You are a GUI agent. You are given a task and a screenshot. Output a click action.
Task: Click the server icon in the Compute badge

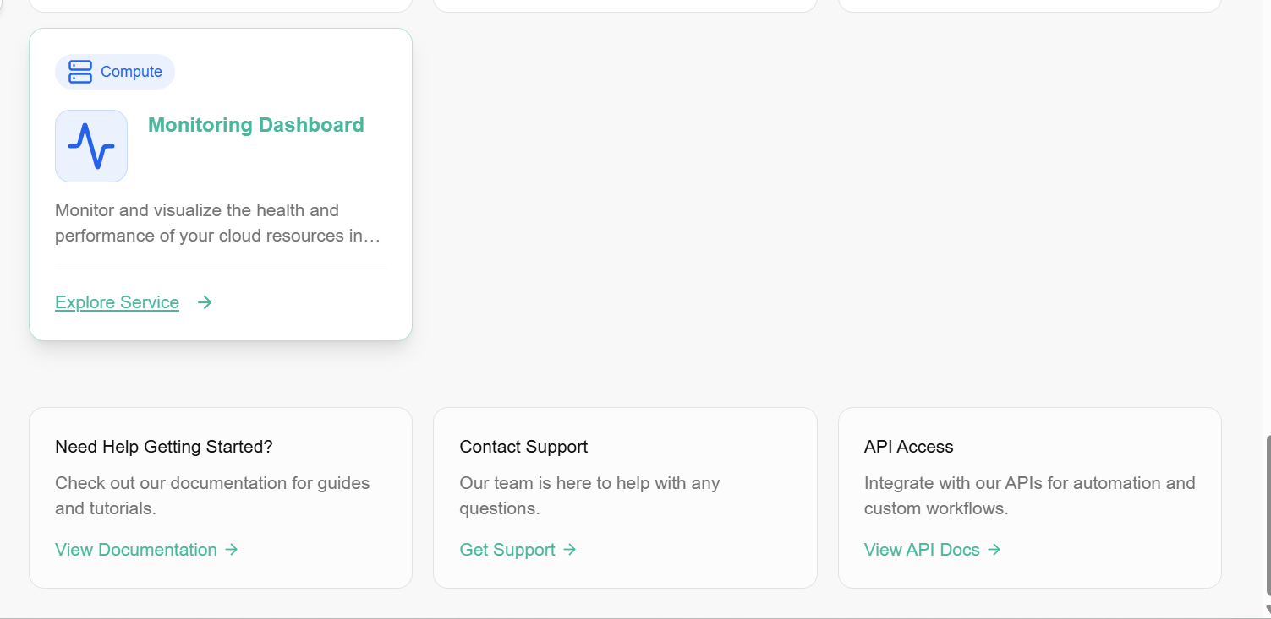tap(79, 72)
